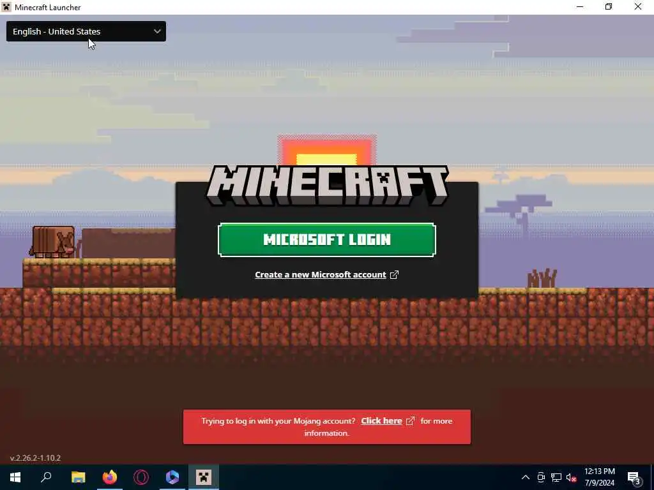The height and width of the screenshot is (490, 654).
Task: Click the green Microsoft Login button
Action: [x=326, y=240]
